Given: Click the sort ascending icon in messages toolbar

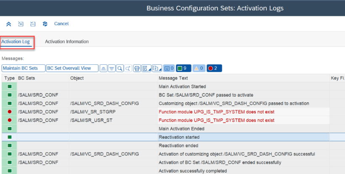Looking at the screenshot, I should click(103, 69).
